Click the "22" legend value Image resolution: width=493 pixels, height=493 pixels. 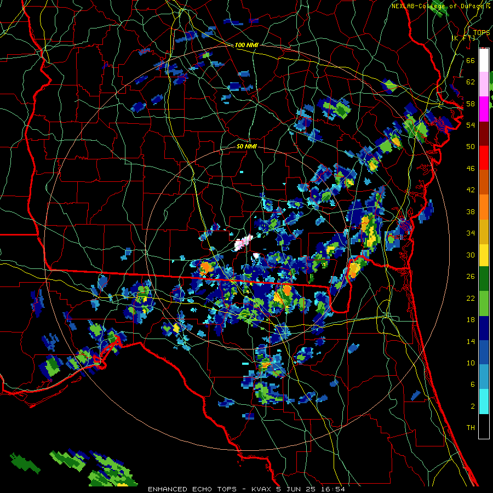[471, 298]
